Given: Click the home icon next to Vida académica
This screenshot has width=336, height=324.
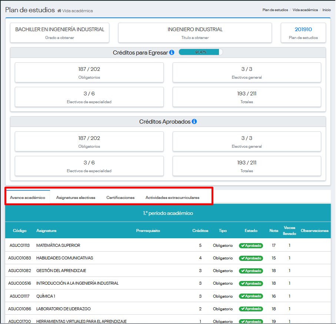Looking at the screenshot, I should (x=59, y=11).
